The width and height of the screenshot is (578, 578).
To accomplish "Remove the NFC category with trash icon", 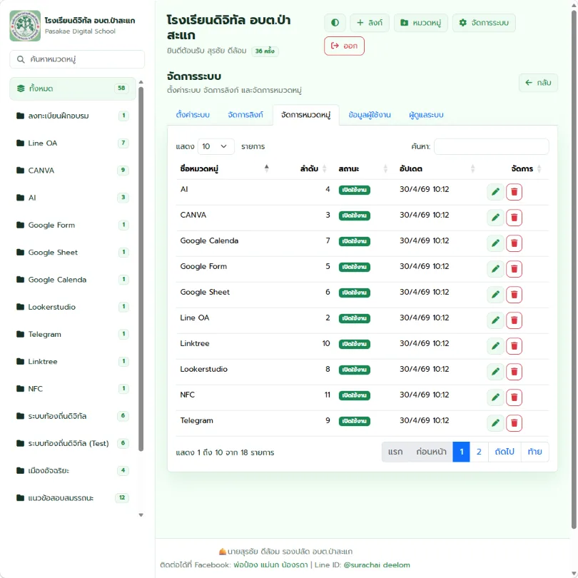I will point(514,397).
